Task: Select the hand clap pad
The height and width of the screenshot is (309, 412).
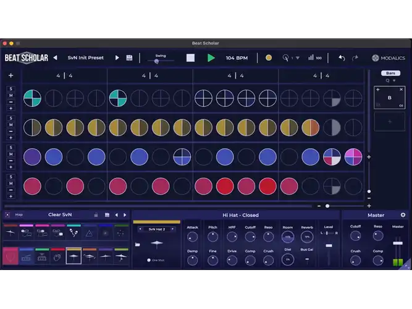Action: tap(58, 256)
